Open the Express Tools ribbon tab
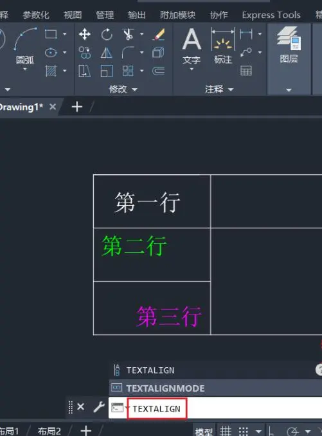The width and height of the screenshot is (322, 436). coord(271,15)
